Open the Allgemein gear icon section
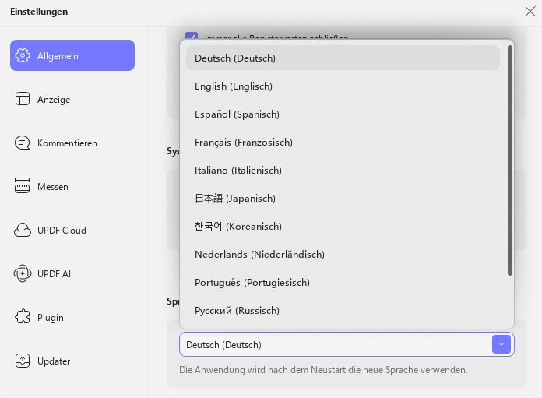 point(23,55)
